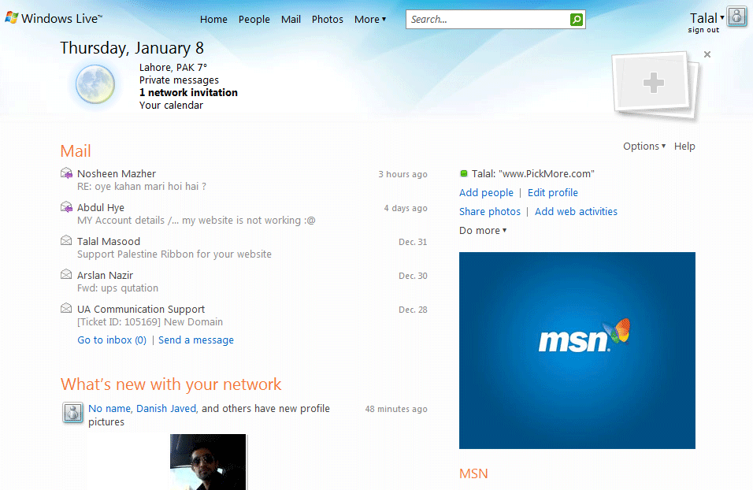This screenshot has width=753, height=490.
Task: Click the Edit profile link
Action: tap(553, 193)
